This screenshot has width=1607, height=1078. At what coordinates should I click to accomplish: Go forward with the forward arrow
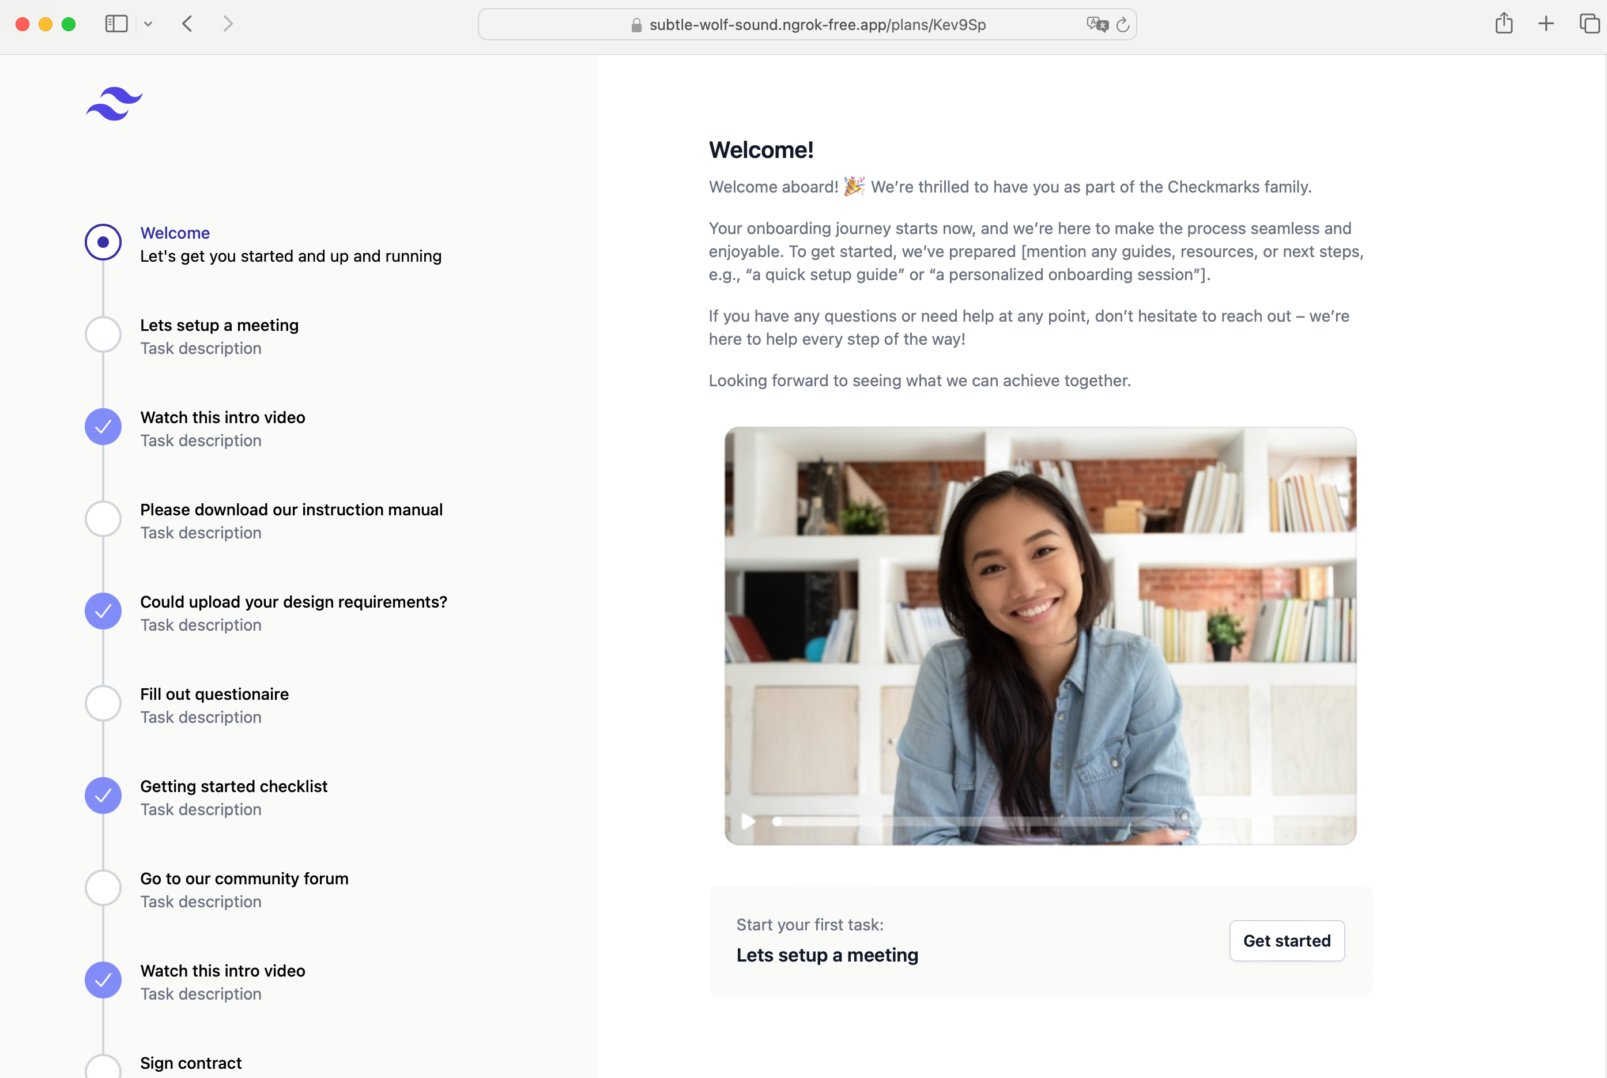coord(228,24)
